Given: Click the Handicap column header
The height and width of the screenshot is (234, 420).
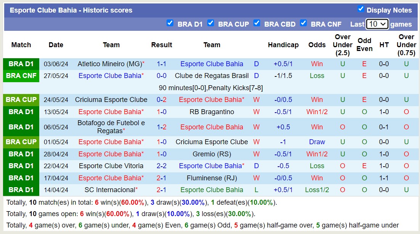Looking at the screenshot, I should (x=283, y=45).
